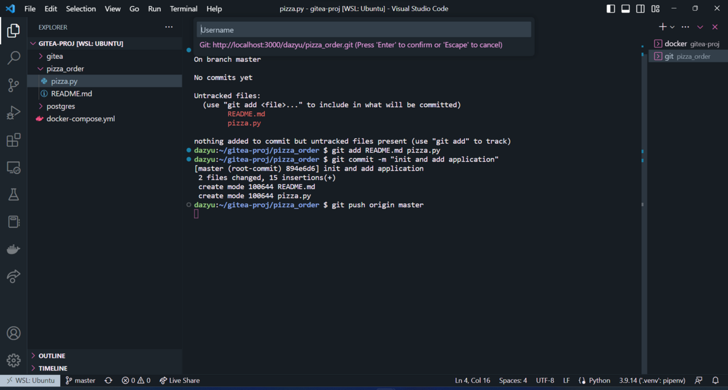This screenshot has height=390, width=728.
Task: Open terminal panel more actions menu
Action: pos(686,27)
